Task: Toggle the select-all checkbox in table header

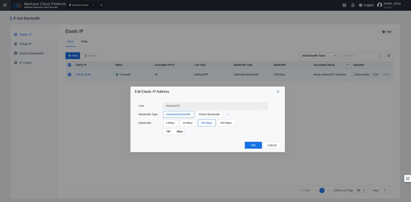Action: pos(69,65)
